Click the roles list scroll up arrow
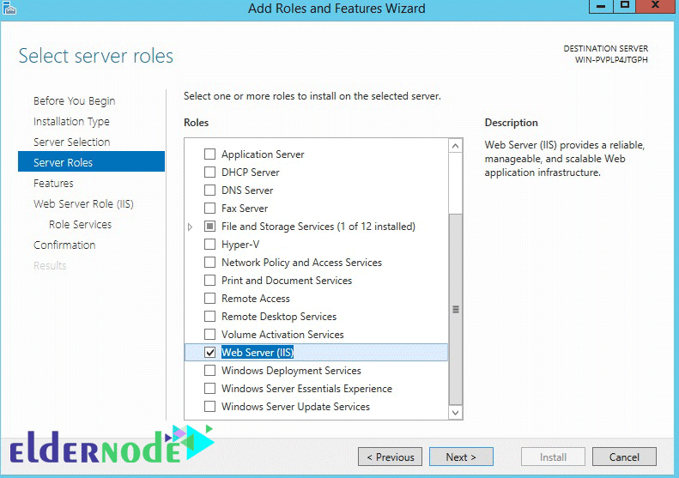The width and height of the screenshot is (679, 478). tap(455, 146)
